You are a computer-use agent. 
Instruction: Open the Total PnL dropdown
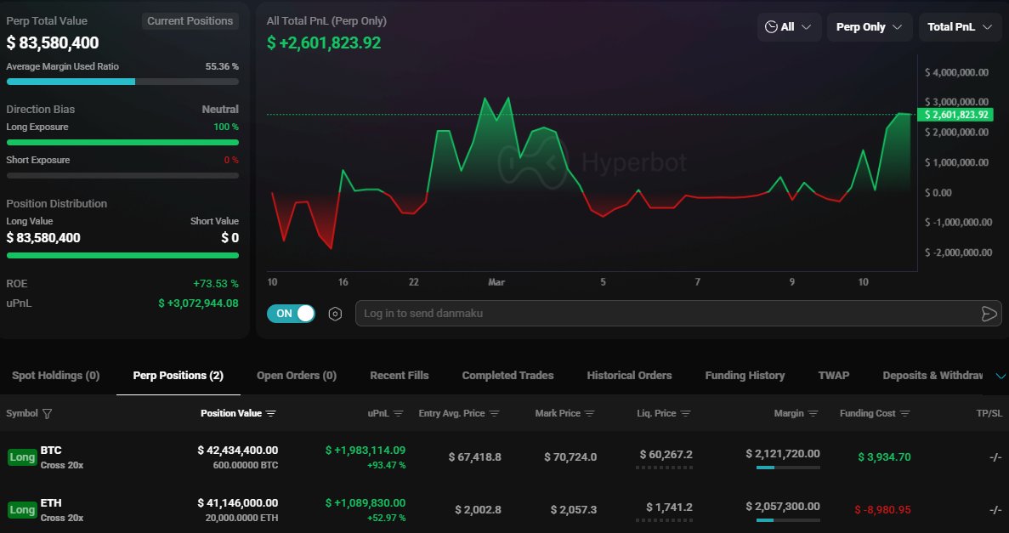(960, 26)
